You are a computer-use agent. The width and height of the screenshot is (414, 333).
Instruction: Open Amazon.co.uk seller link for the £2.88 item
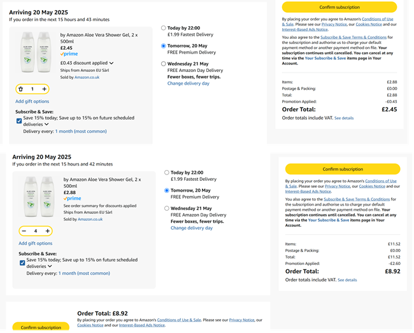click(90, 219)
